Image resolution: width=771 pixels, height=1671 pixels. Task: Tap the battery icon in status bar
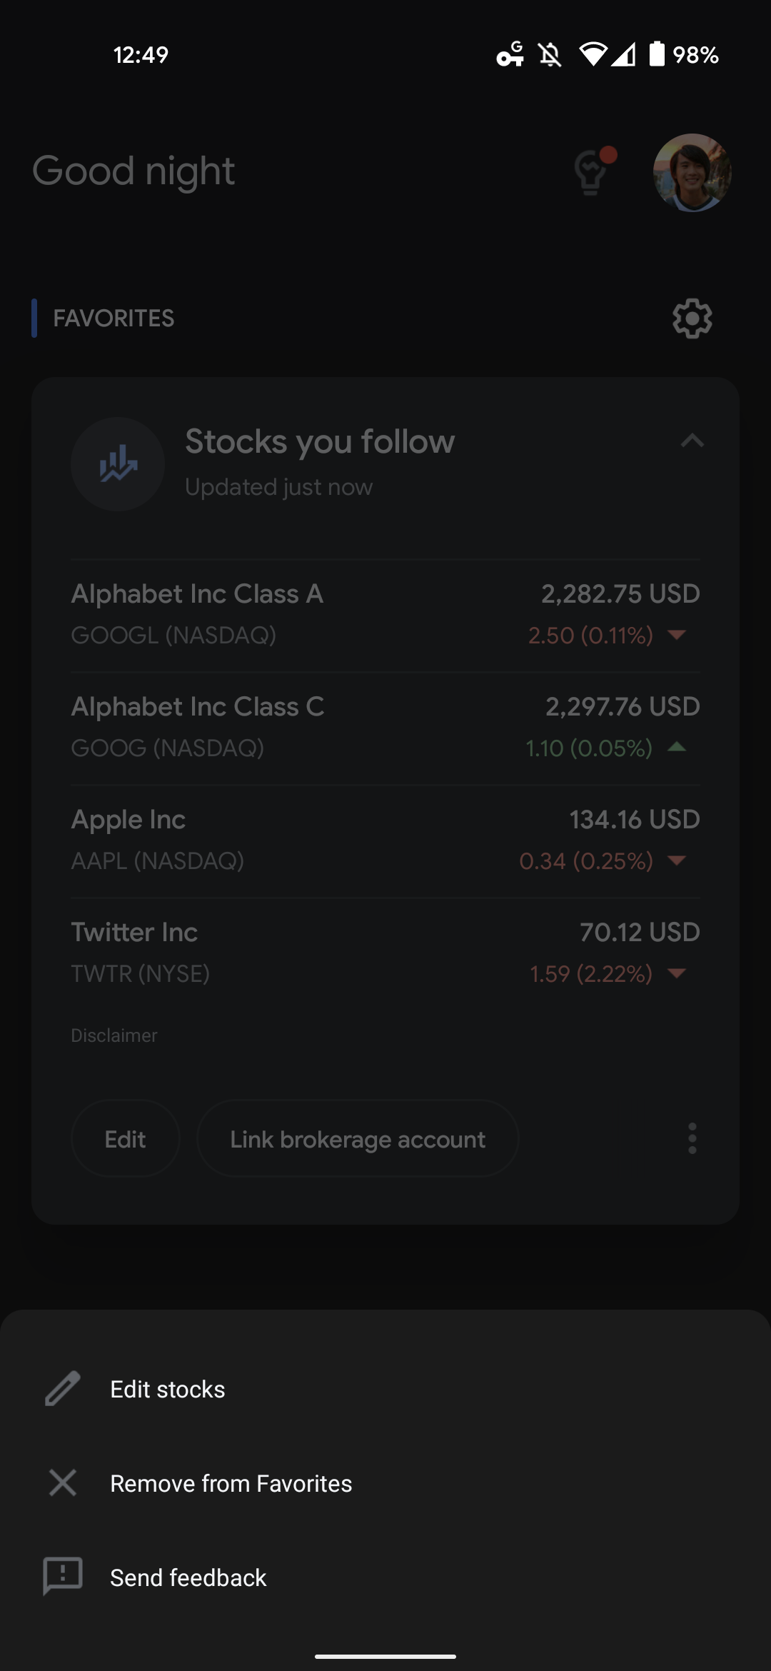coord(657,54)
